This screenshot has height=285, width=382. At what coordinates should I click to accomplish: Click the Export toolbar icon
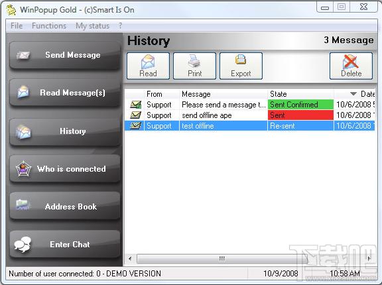click(241, 60)
